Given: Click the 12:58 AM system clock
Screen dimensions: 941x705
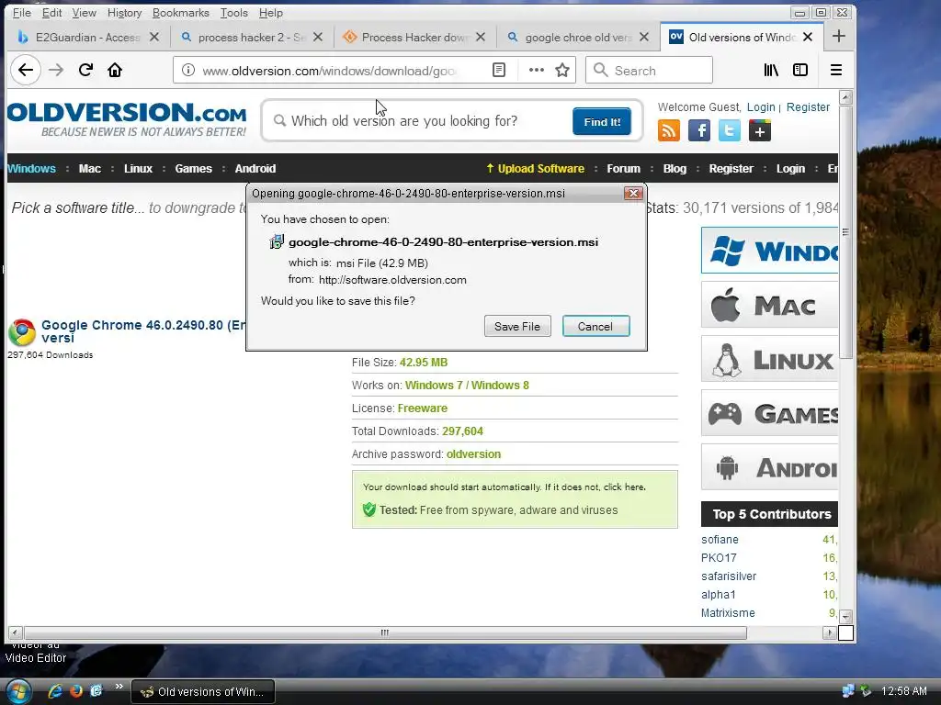Looking at the screenshot, I should 904,690.
